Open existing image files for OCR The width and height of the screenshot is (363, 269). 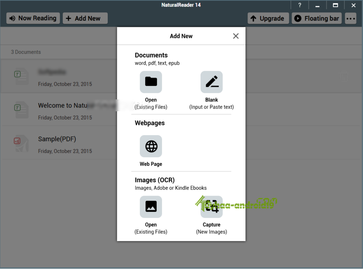pyautogui.click(x=151, y=207)
